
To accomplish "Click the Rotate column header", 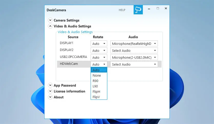I will pos(98,37).
